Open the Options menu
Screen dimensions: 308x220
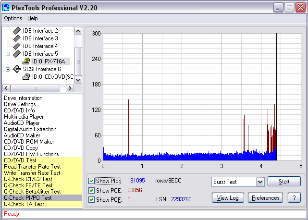[13, 18]
